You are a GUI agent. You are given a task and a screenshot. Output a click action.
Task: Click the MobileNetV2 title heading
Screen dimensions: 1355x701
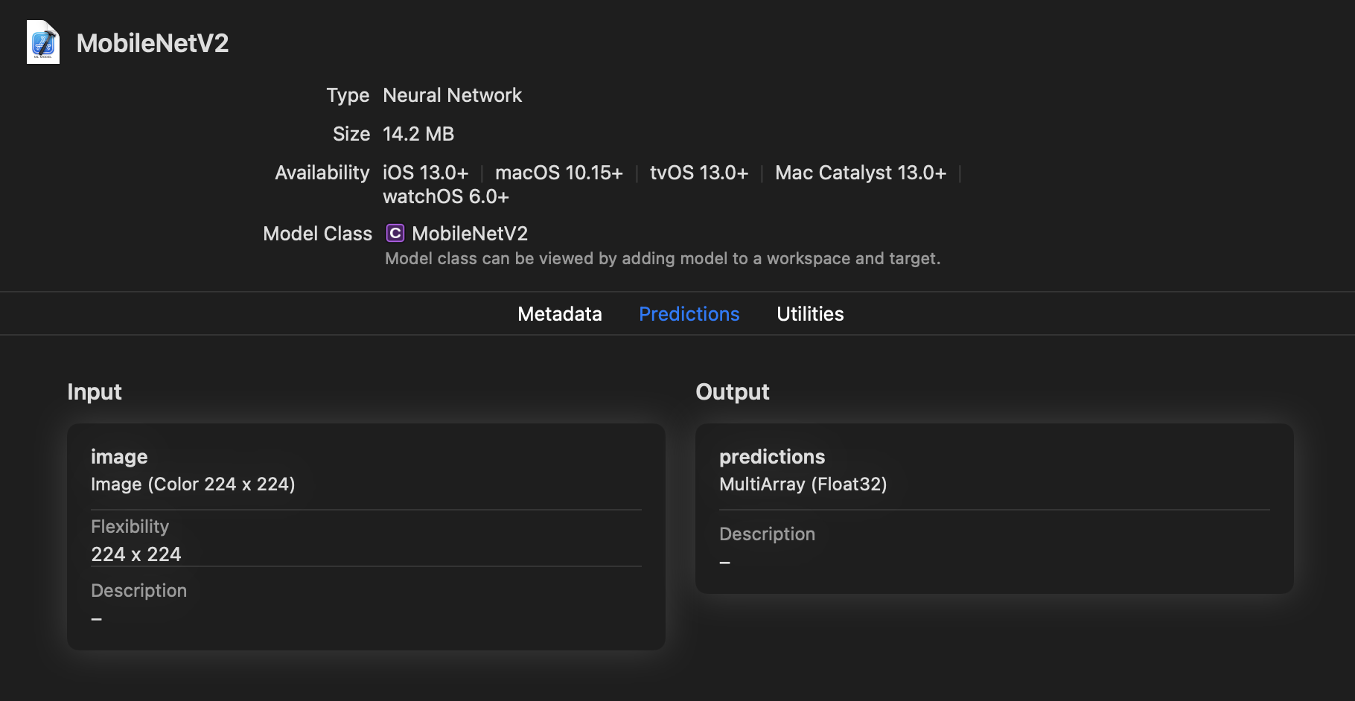153,43
